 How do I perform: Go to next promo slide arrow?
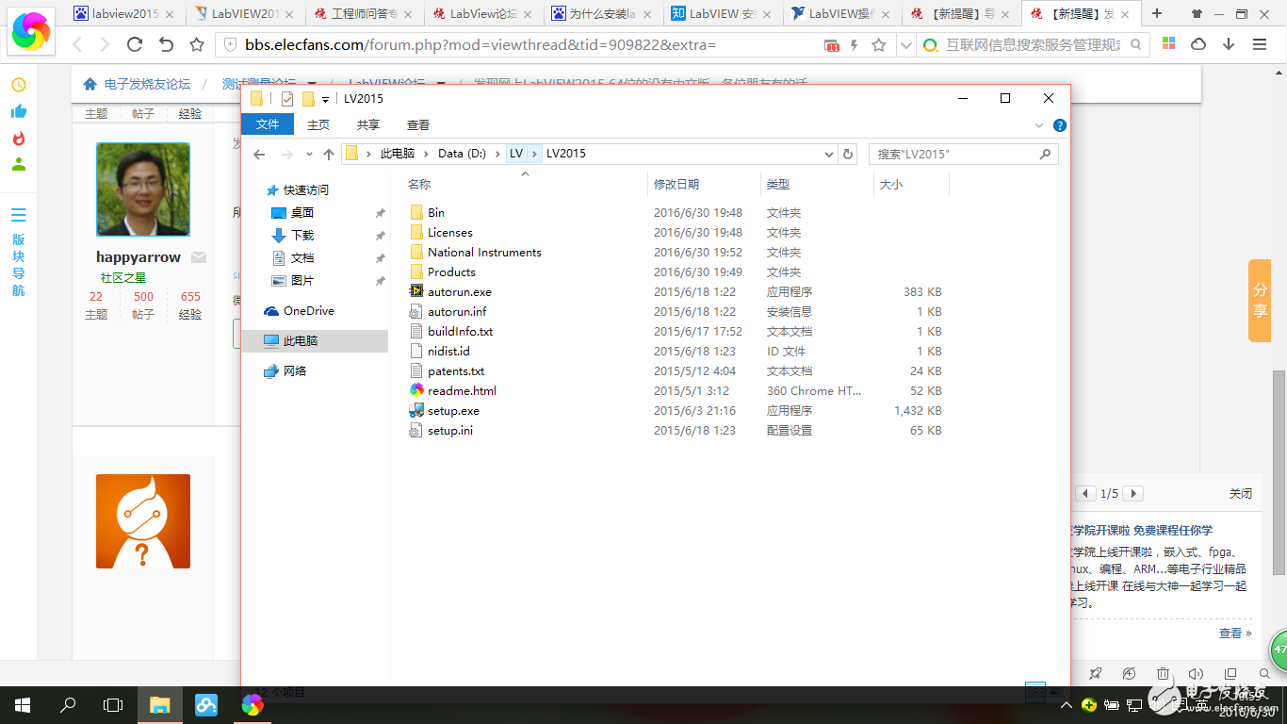(x=1133, y=494)
